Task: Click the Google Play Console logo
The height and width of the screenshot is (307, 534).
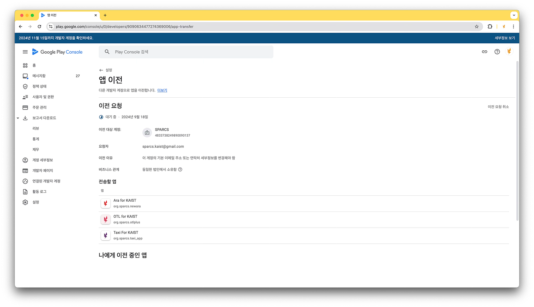Action: tap(57, 52)
